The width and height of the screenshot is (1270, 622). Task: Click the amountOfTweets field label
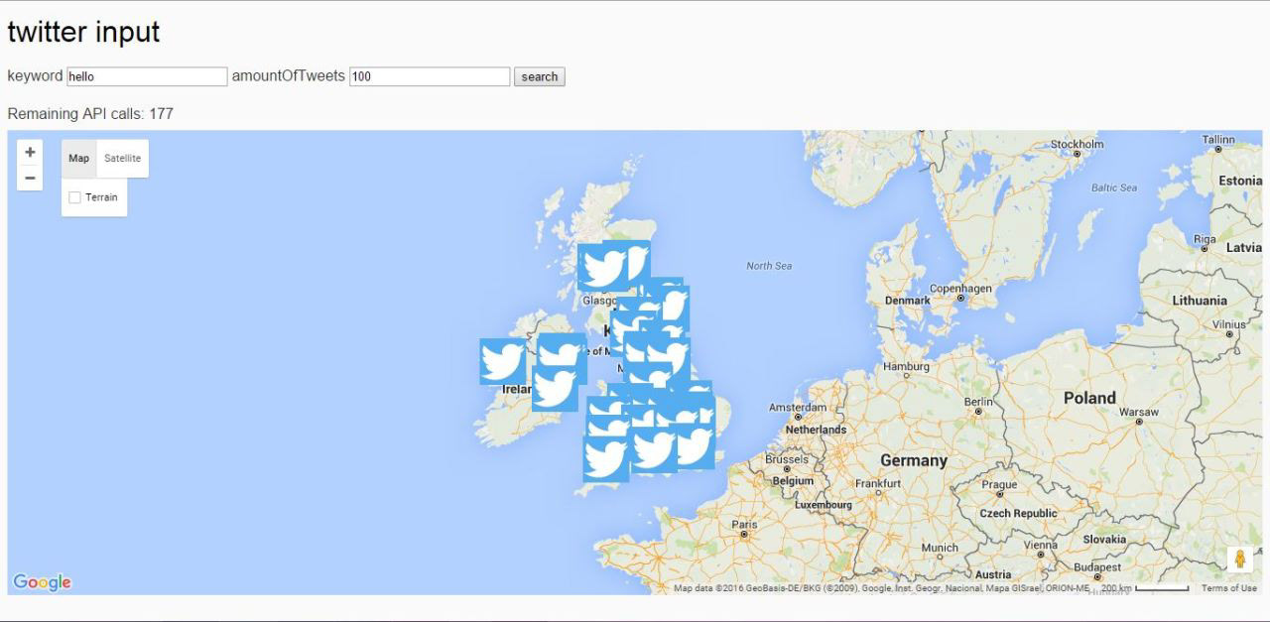(x=288, y=76)
